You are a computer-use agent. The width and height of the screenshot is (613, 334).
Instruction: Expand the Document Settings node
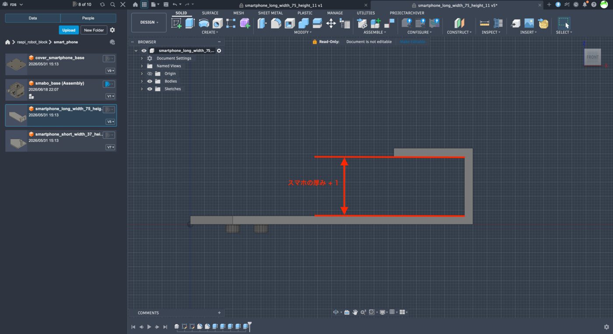[142, 58]
